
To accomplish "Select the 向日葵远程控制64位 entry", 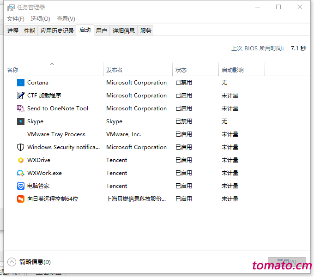I will coord(53,199).
